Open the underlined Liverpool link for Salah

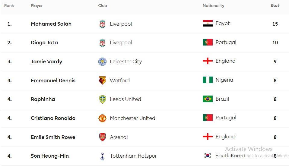pos(121,24)
